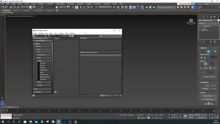Open the Modifier List dropdown
The height and width of the screenshot is (124, 220).
(x=209, y=23)
